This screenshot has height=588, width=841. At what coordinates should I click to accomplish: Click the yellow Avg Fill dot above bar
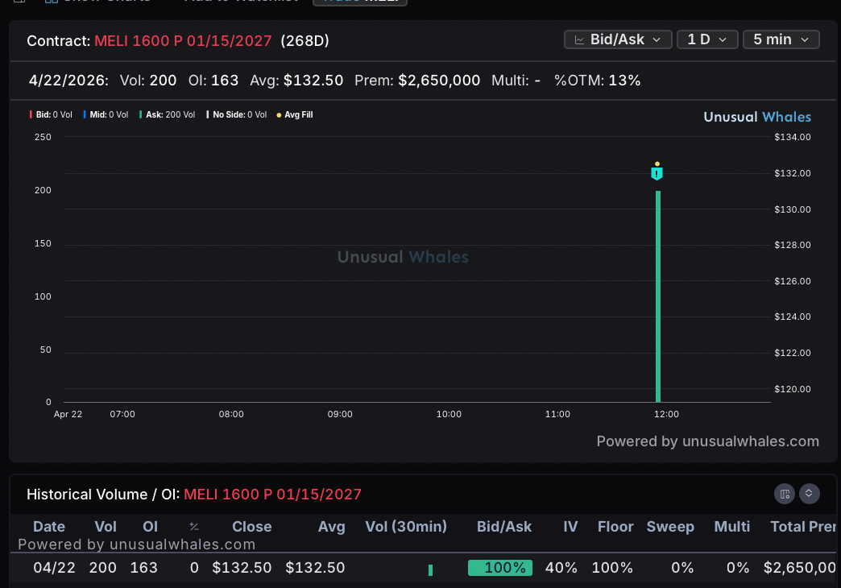657,164
